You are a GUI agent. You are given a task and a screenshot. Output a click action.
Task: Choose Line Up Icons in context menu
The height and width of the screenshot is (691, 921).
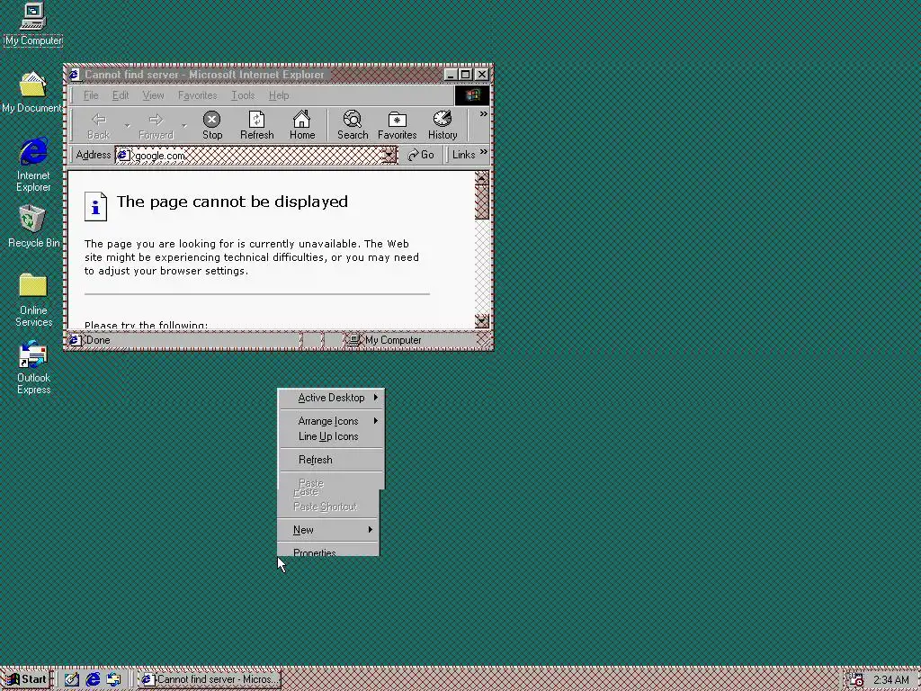click(331, 436)
